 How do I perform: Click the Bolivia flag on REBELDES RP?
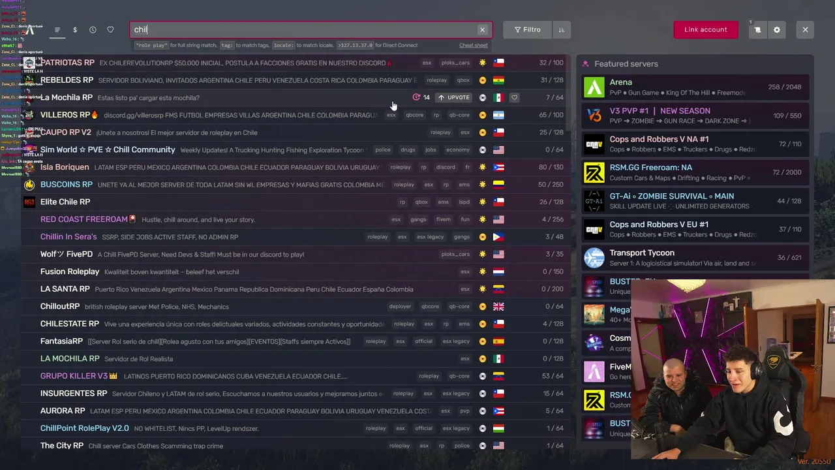[x=498, y=80]
